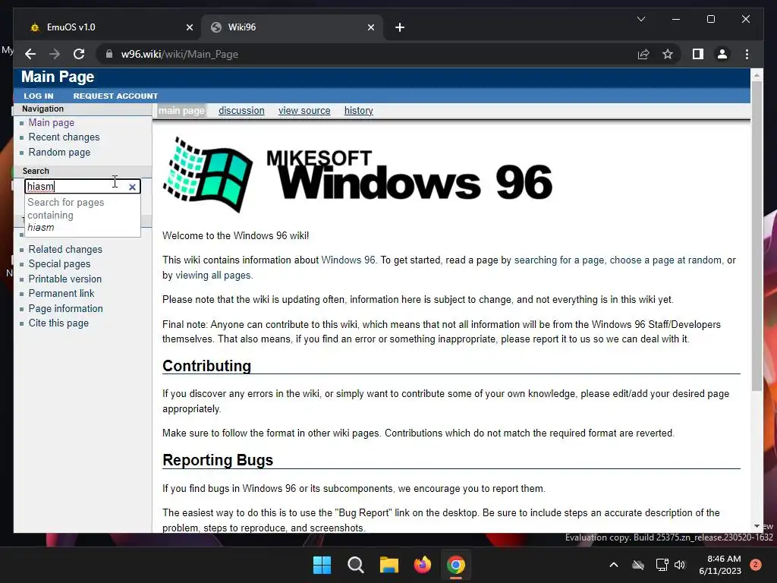The width and height of the screenshot is (777, 583).
Task: Click Chrome icon in taskbar
Action: click(456, 565)
